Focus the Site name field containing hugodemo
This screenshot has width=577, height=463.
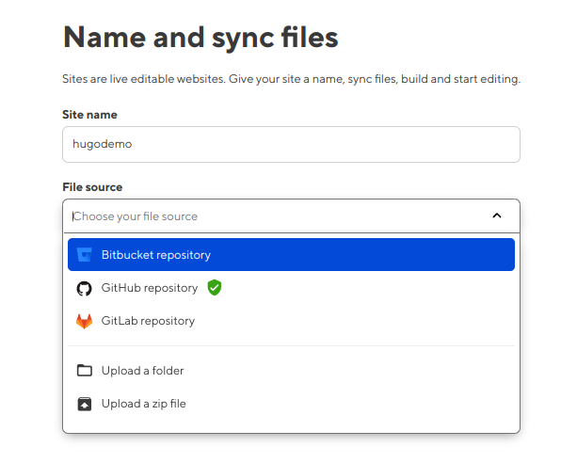click(x=291, y=144)
